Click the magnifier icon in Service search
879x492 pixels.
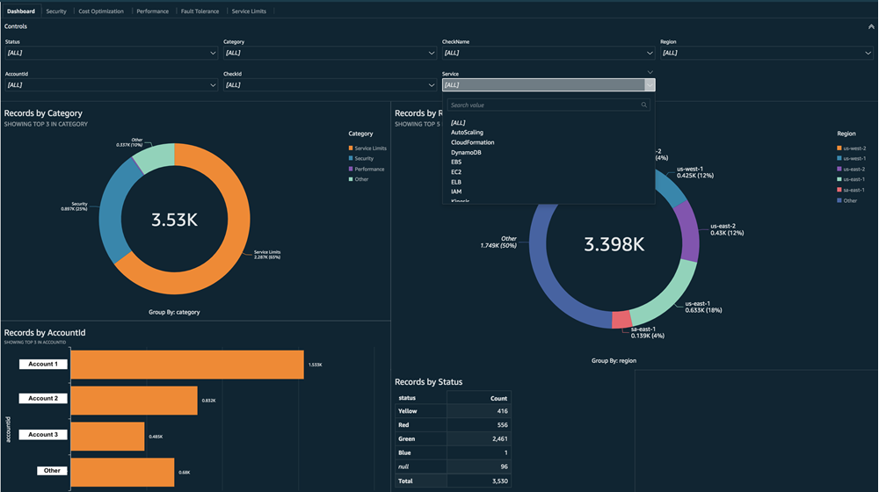[x=644, y=105]
